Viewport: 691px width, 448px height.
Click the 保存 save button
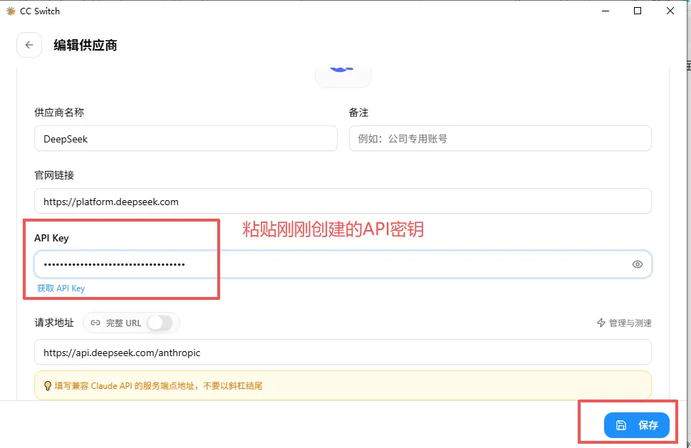[636, 425]
